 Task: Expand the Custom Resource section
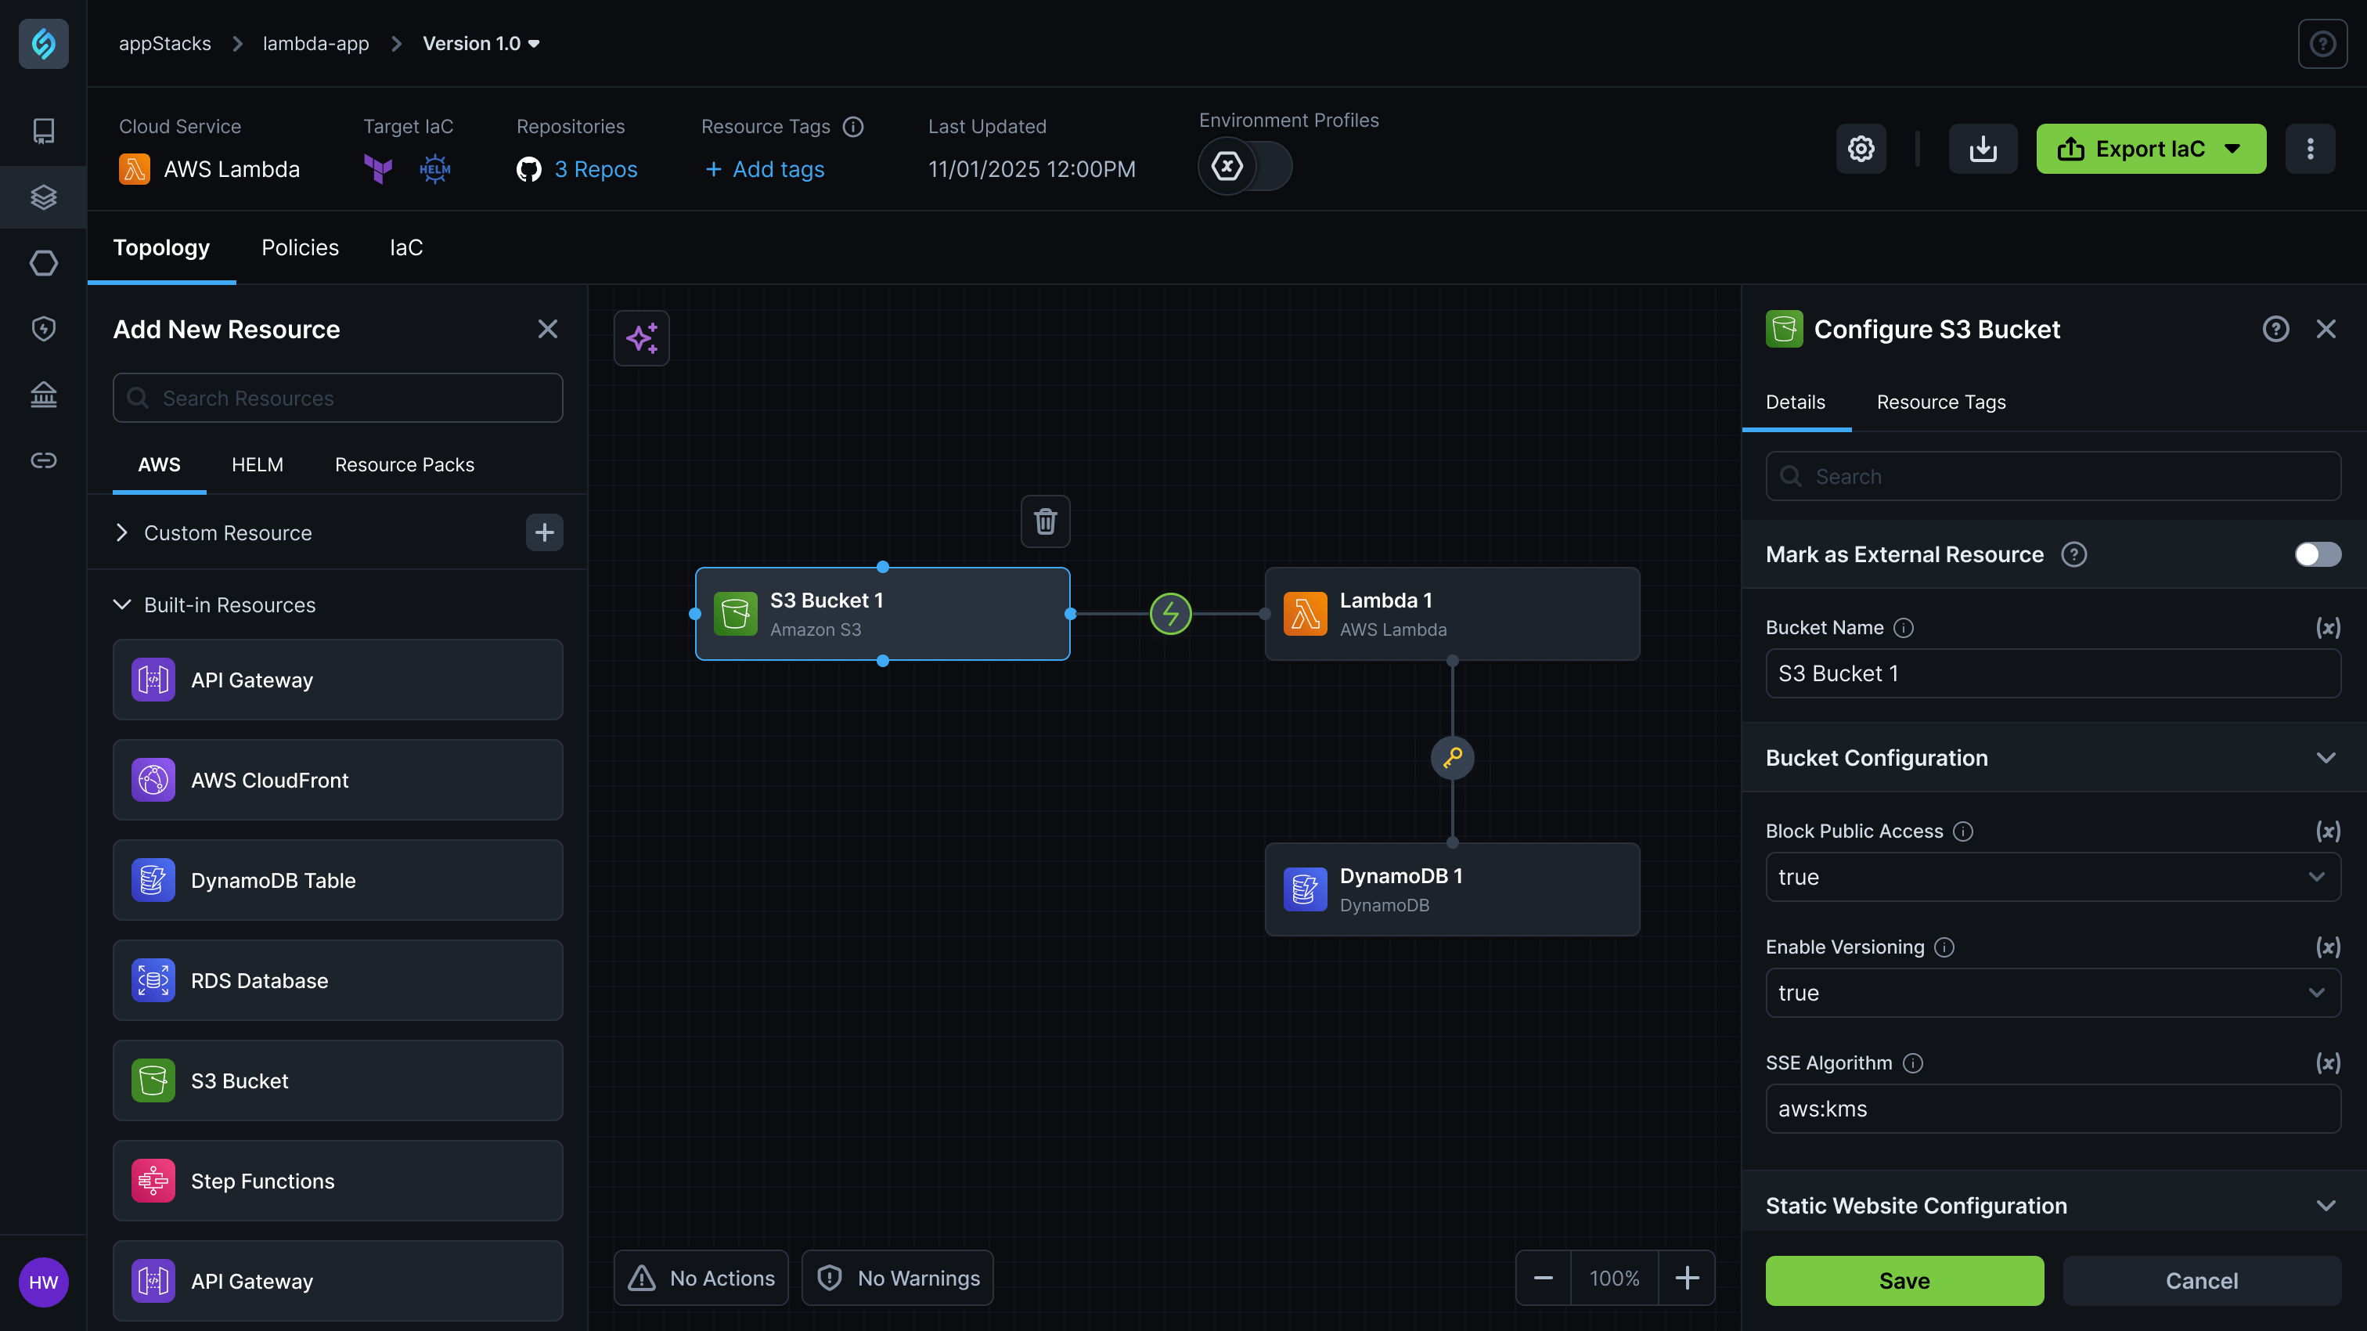pos(121,532)
